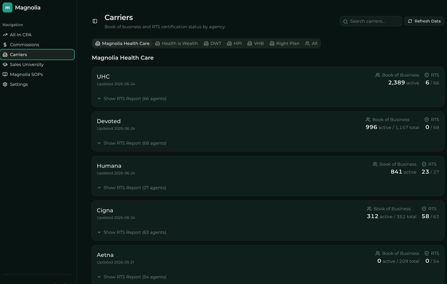
Task: Expand Devoted RTS Report for 68 agents
Action: [x=132, y=143]
